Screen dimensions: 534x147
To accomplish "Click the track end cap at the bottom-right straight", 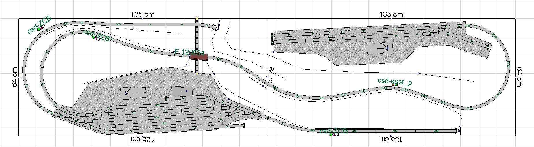I will tap(456, 131).
